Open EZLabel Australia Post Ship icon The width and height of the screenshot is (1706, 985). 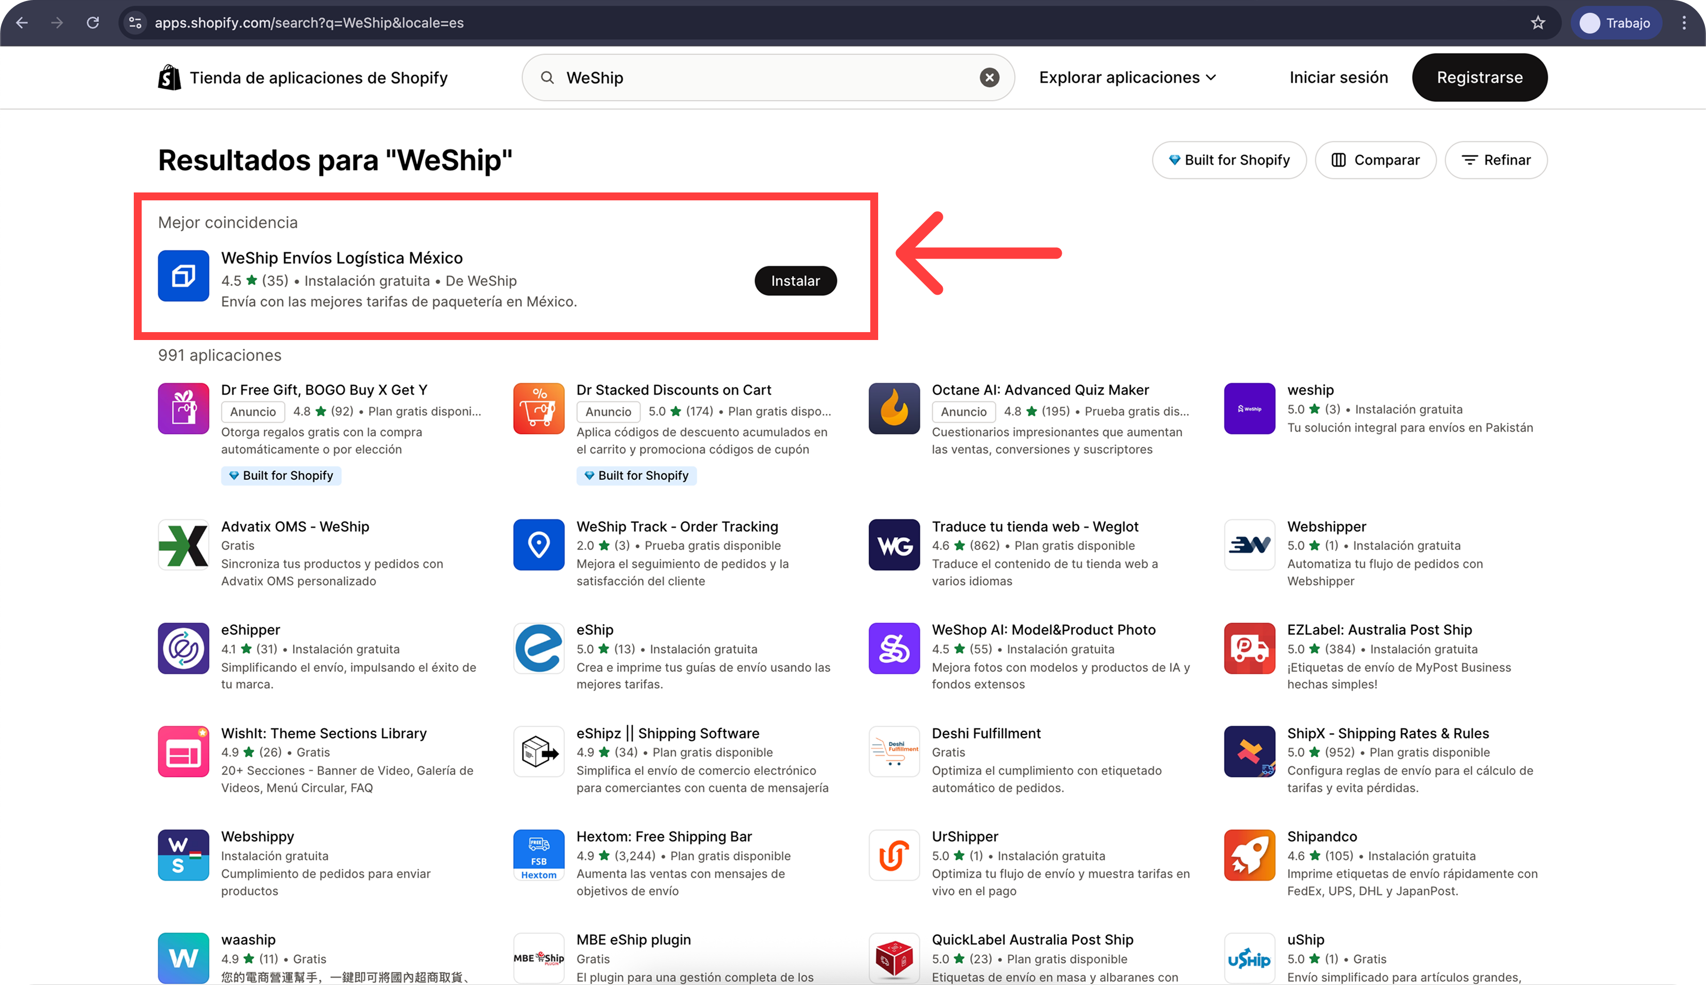[1249, 648]
